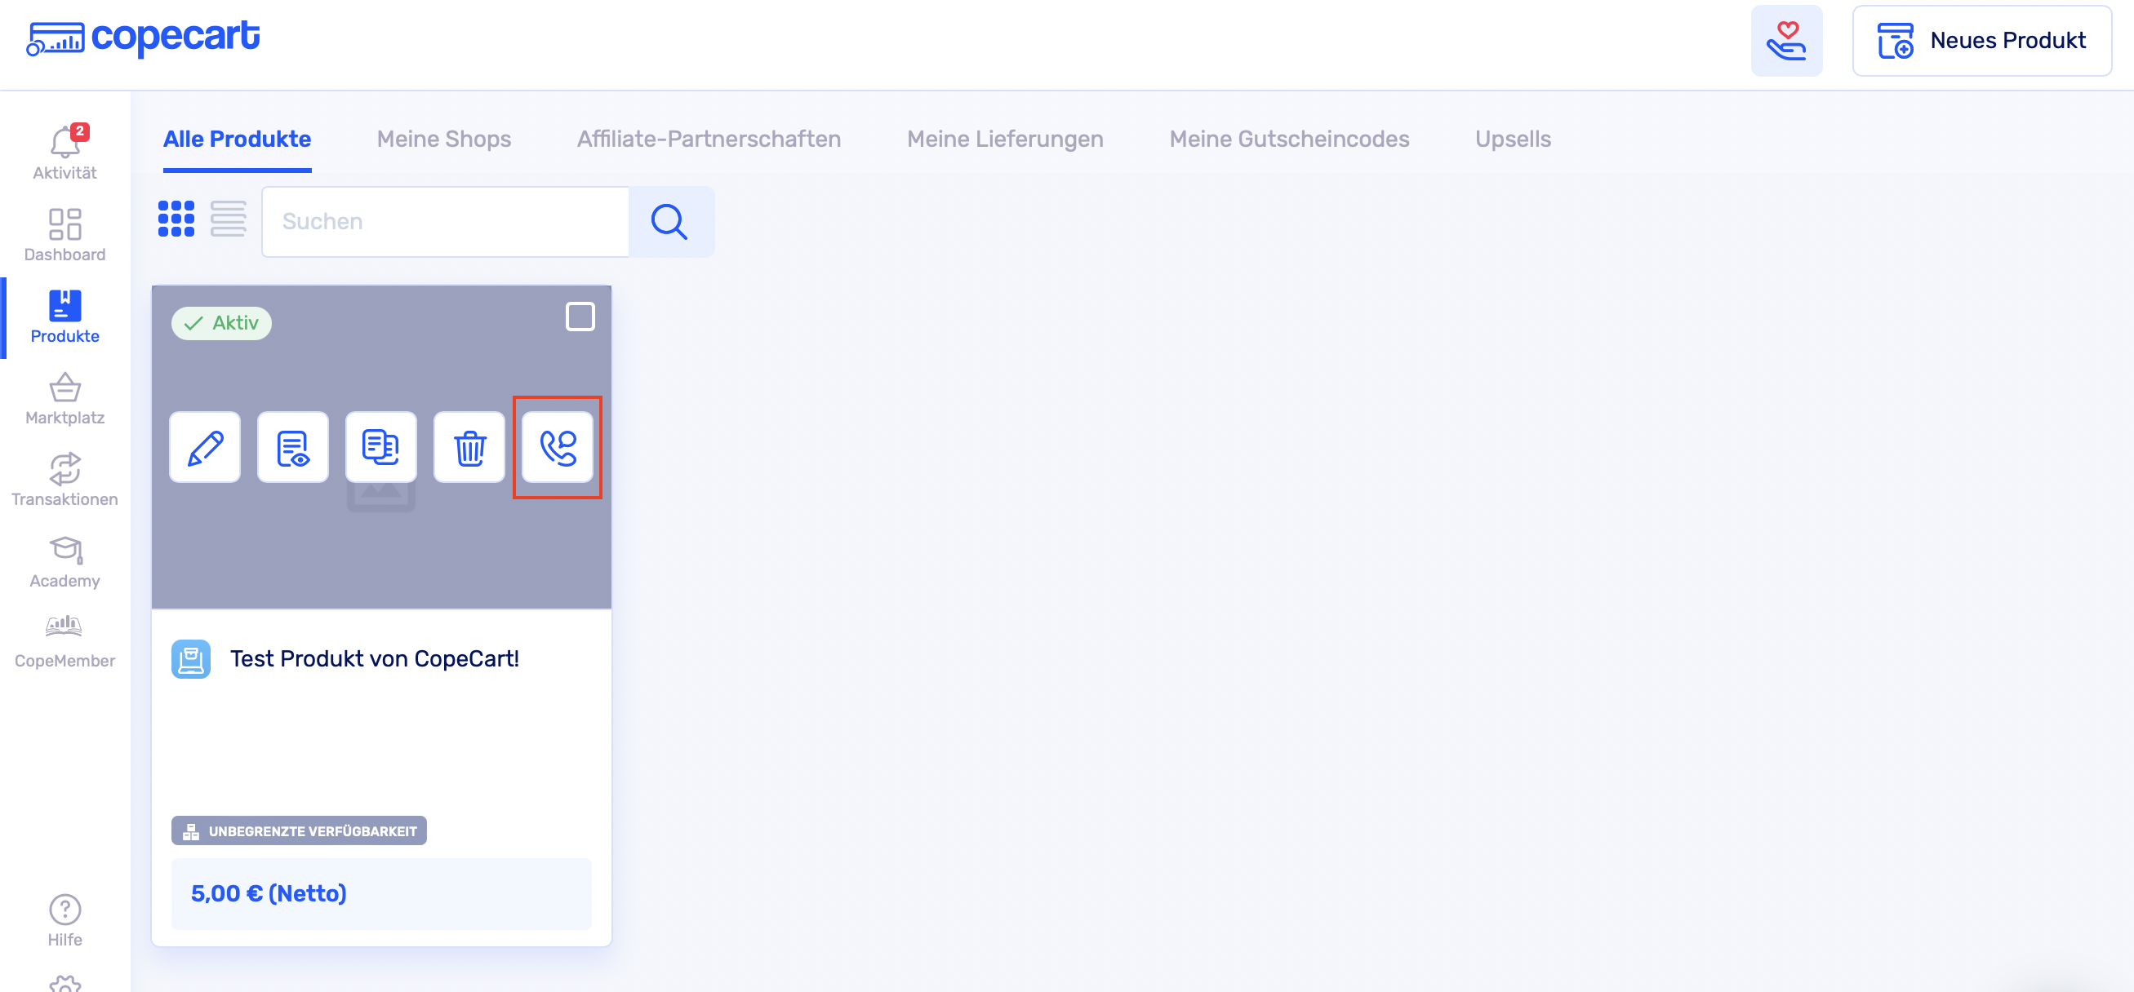Click the product preview document-eye icon

[292, 447]
